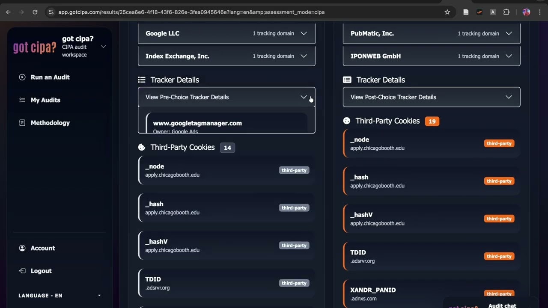
Task: Bookmark this page with the star
Action: pyautogui.click(x=447, y=12)
